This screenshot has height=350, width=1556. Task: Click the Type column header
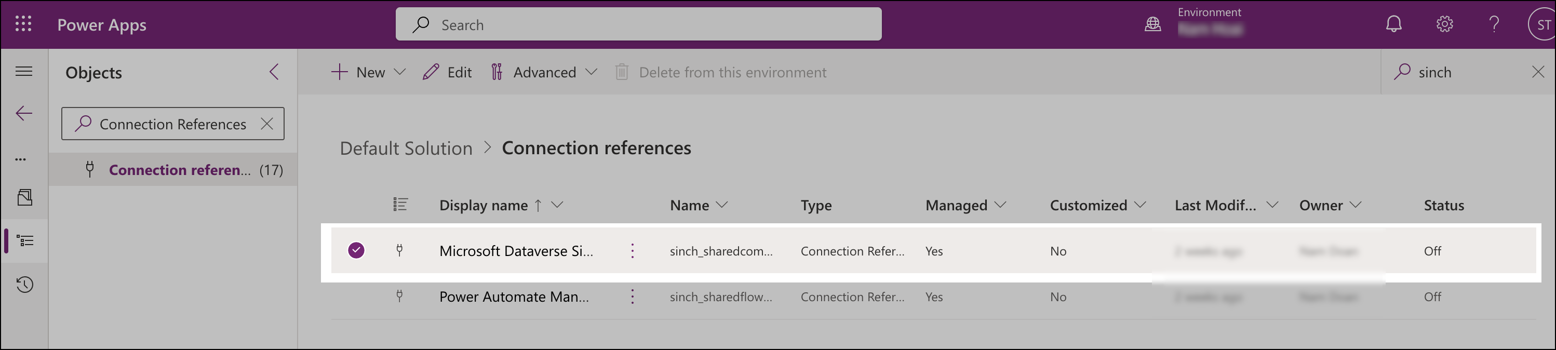click(x=816, y=205)
